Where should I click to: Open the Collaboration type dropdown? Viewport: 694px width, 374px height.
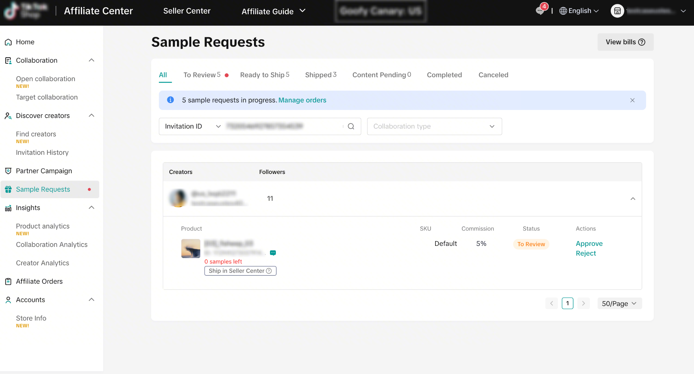pos(434,126)
